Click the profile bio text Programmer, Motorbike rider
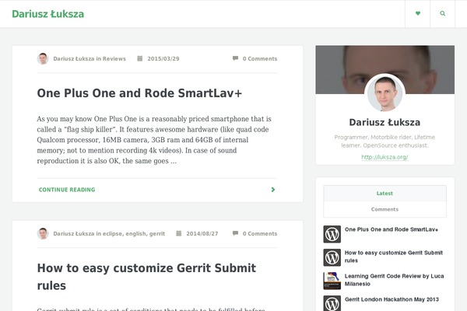The width and height of the screenshot is (467, 311). click(x=384, y=141)
